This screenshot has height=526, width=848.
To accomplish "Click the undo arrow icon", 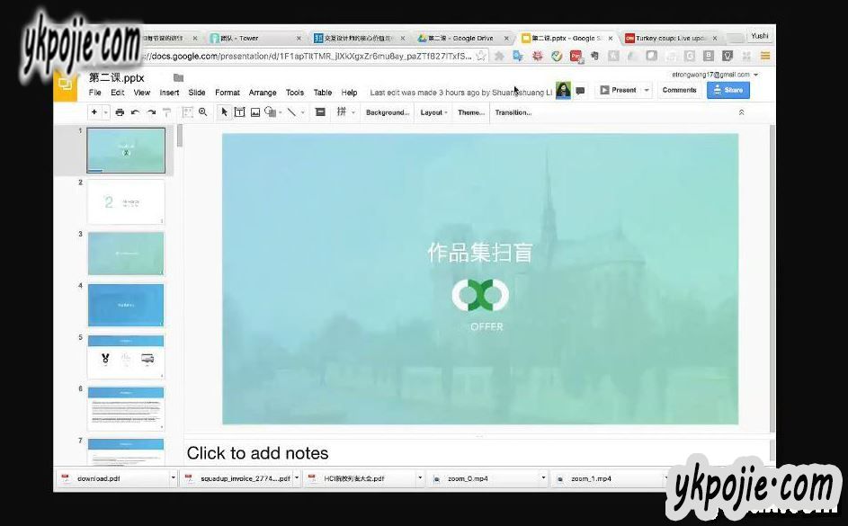I will pyautogui.click(x=135, y=112).
